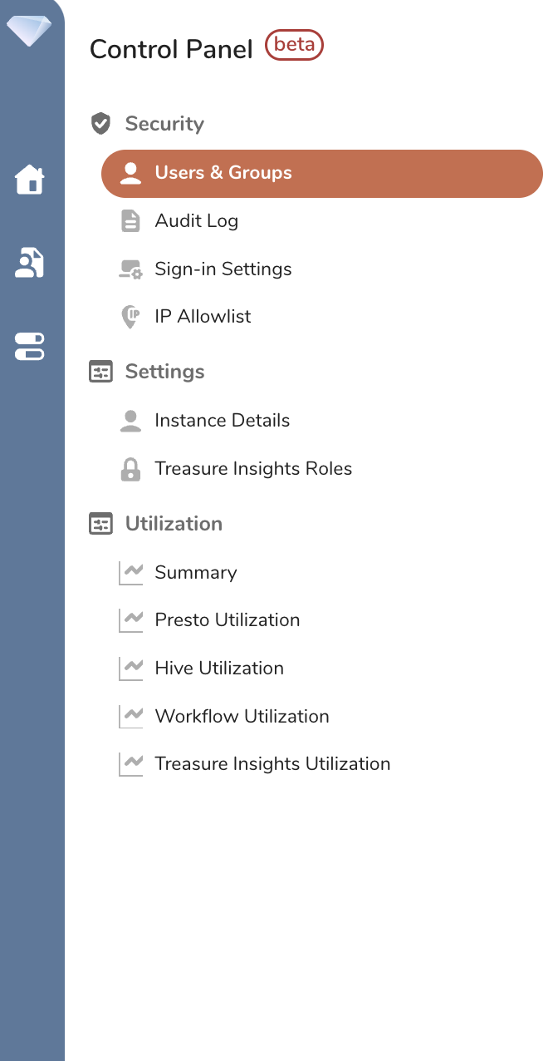Click the Security shield icon

[100, 124]
